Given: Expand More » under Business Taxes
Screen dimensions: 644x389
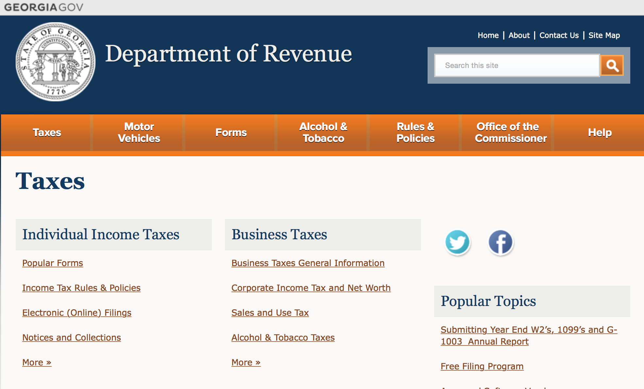Looking at the screenshot, I should [x=246, y=363].
